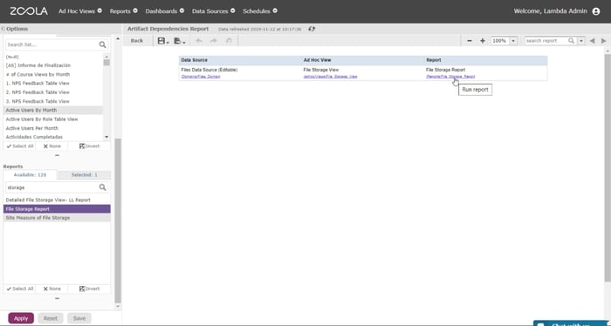Image resolution: width=611 pixels, height=326 pixels.
Task: Click the Reports search magnifier icon
Action: 102,187
